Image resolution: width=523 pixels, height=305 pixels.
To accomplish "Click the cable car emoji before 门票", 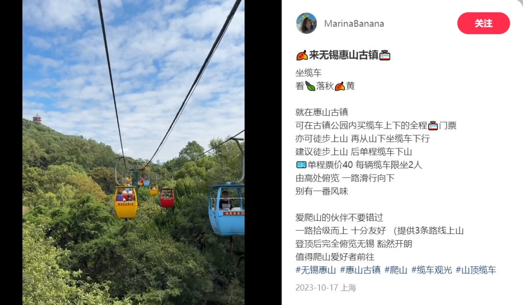I will (x=433, y=126).
